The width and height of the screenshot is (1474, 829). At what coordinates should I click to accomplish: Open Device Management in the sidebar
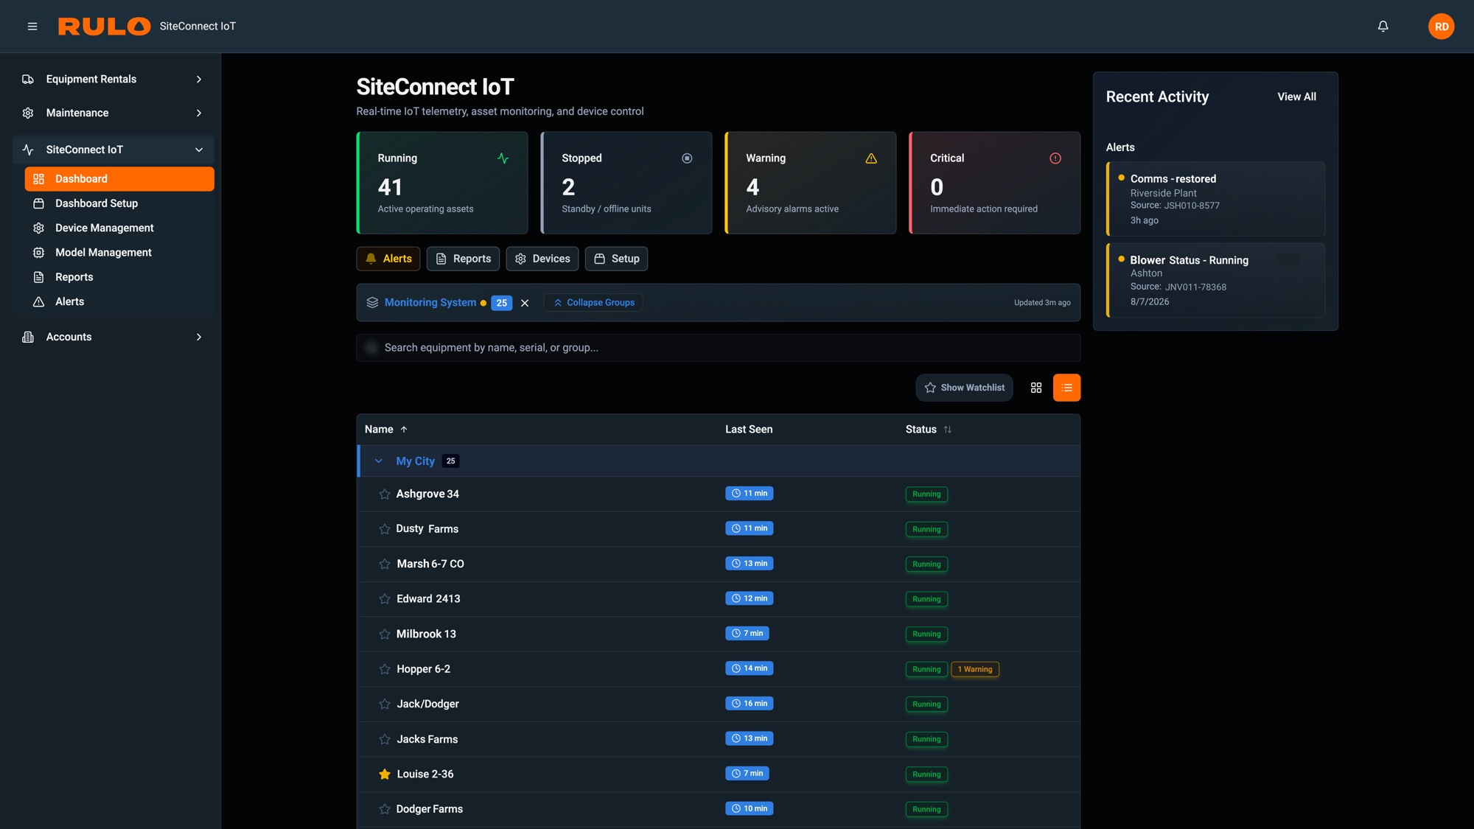click(x=119, y=228)
